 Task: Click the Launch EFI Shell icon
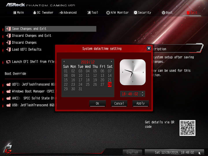tap(8, 62)
